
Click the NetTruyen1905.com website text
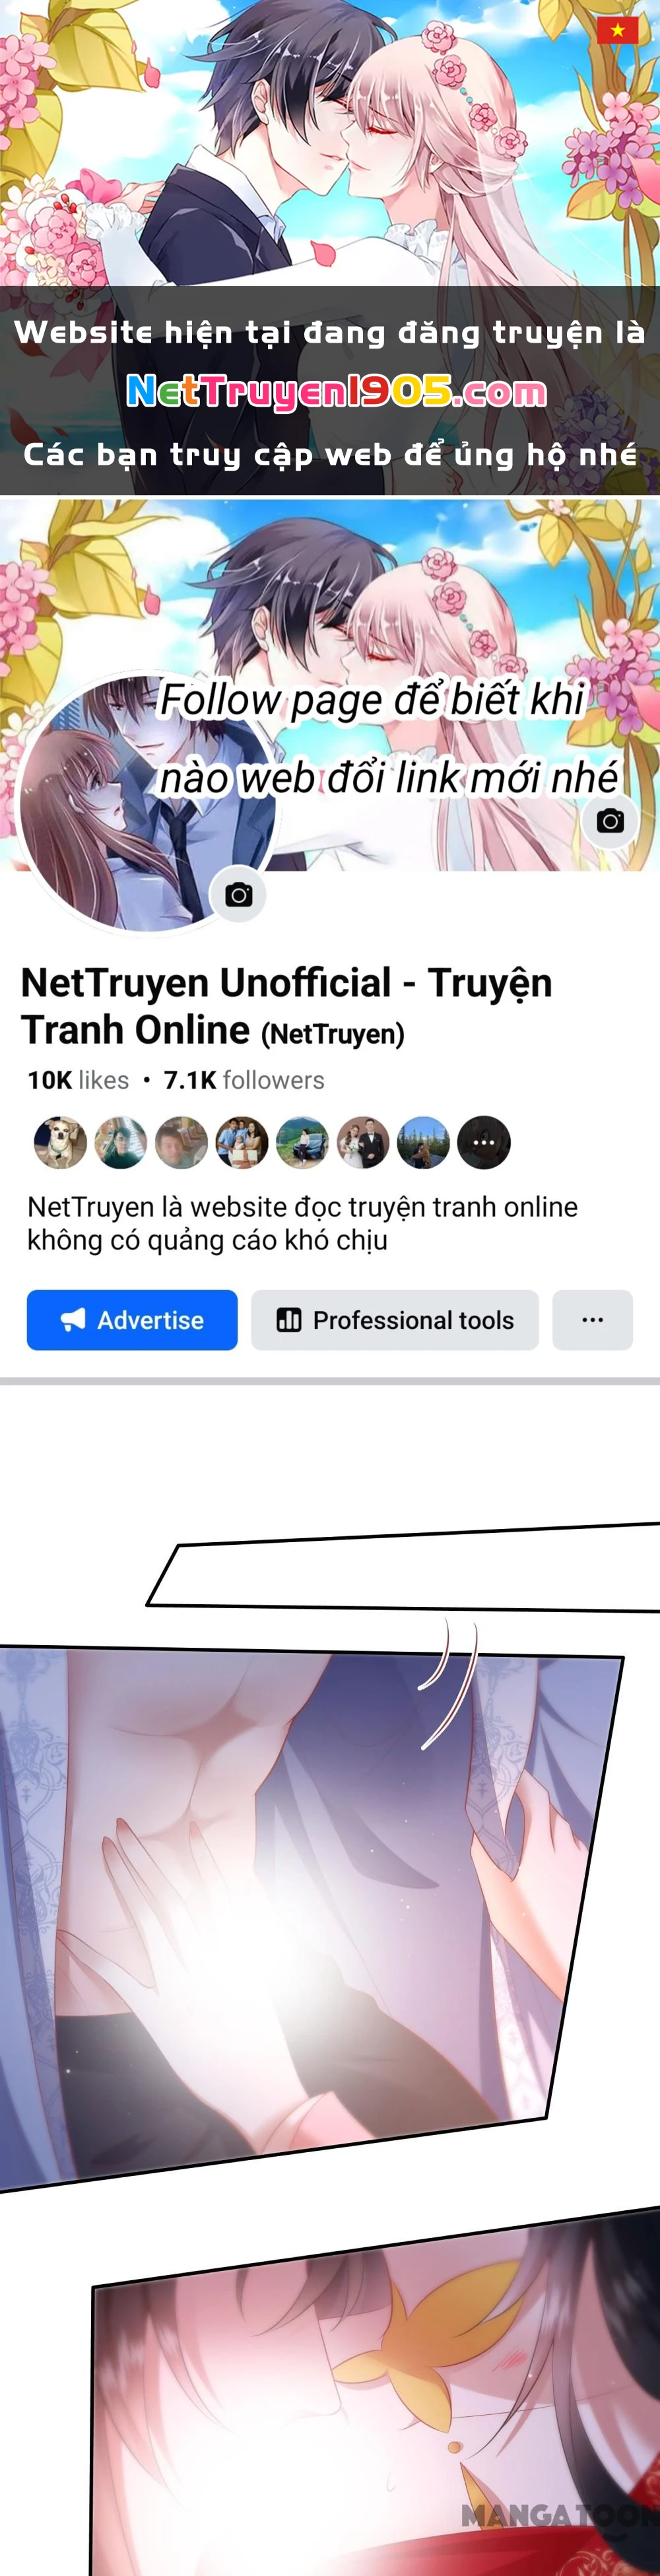[x=337, y=392]
